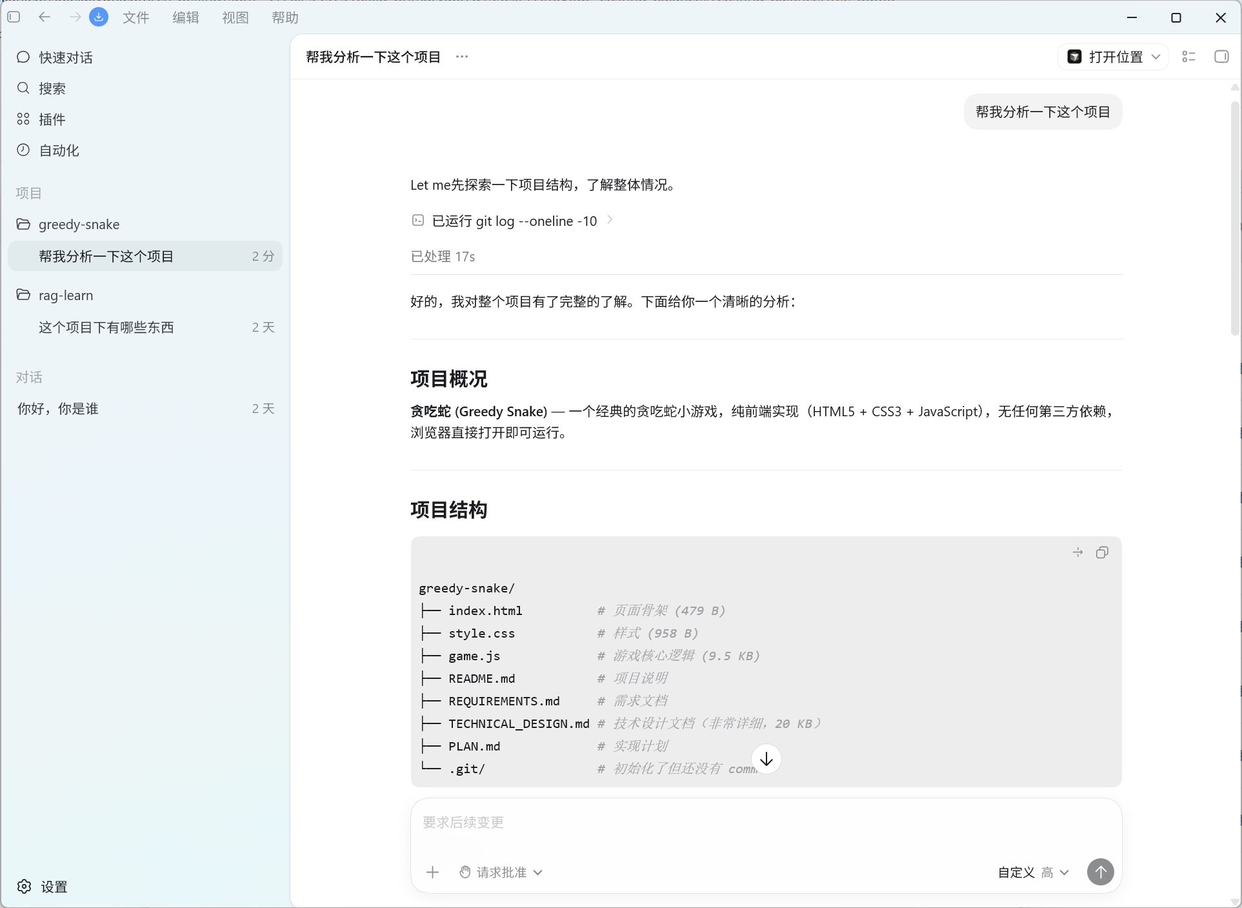The image size is (1242, 908).
Task: Click the three-dot menu beside the title
Action: (462, 57)
